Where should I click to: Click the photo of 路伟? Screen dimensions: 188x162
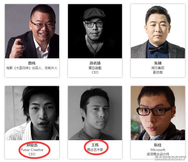point(32,31)
